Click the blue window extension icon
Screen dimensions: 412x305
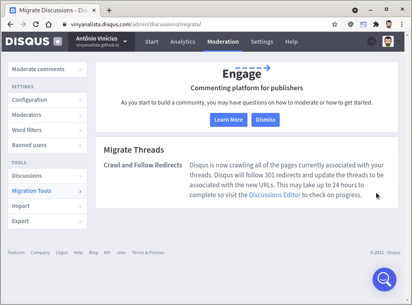pos(363,24)
